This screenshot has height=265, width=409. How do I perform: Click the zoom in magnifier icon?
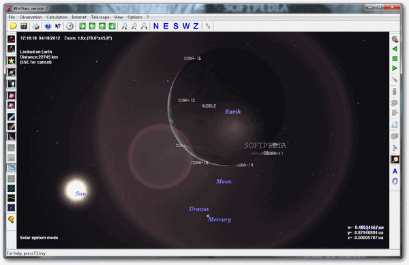click(x=125, y=26)
